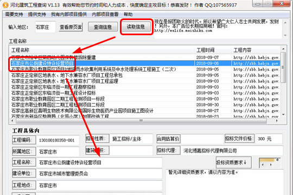Click the 工程编码 label button
Screen dimensions: 293x195
point(24,140)
